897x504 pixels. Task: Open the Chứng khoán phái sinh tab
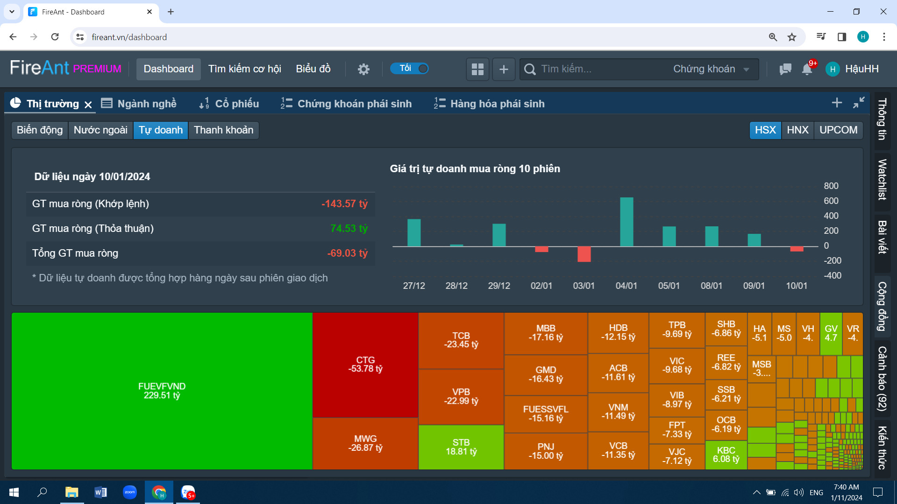(x=346, y=104)
